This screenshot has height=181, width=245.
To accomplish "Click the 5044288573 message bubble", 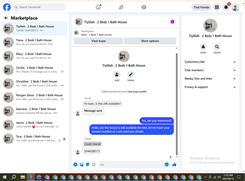I will click(x=92, y=151).
